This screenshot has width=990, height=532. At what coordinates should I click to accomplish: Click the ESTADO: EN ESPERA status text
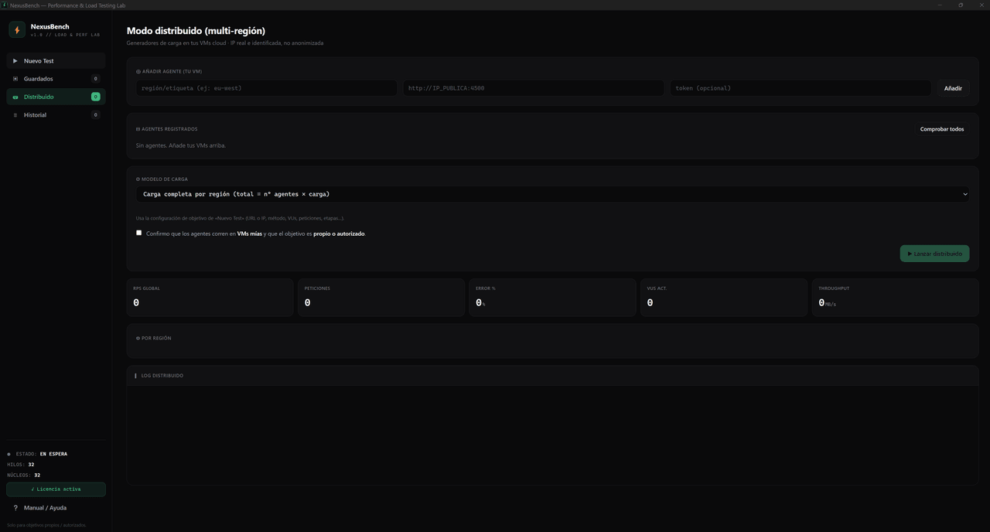click(x=42, y=454)
